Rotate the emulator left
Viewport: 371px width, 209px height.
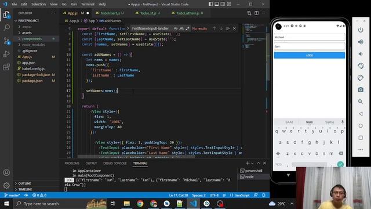pyautogui.click(x=361, y=66)
